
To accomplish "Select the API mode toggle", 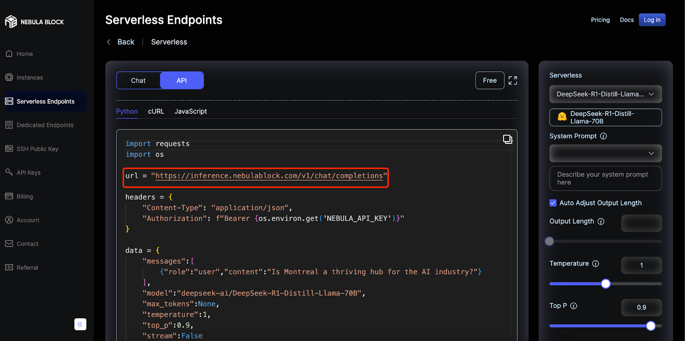I will tap(182, 80).
